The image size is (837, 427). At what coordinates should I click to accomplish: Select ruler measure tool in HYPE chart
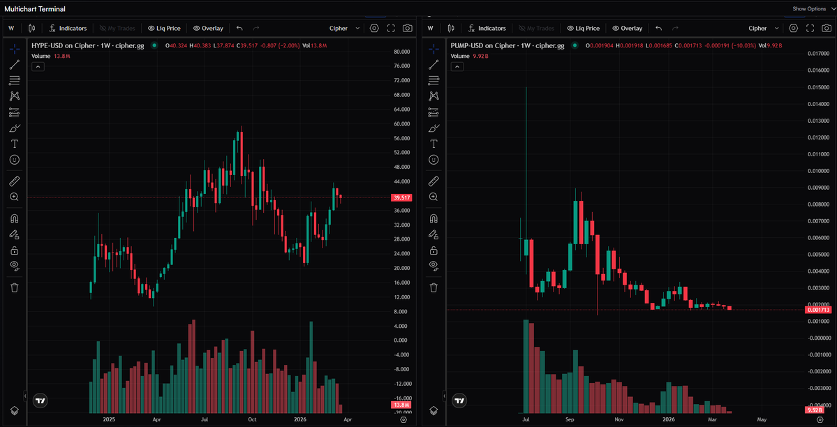point(15,181)
